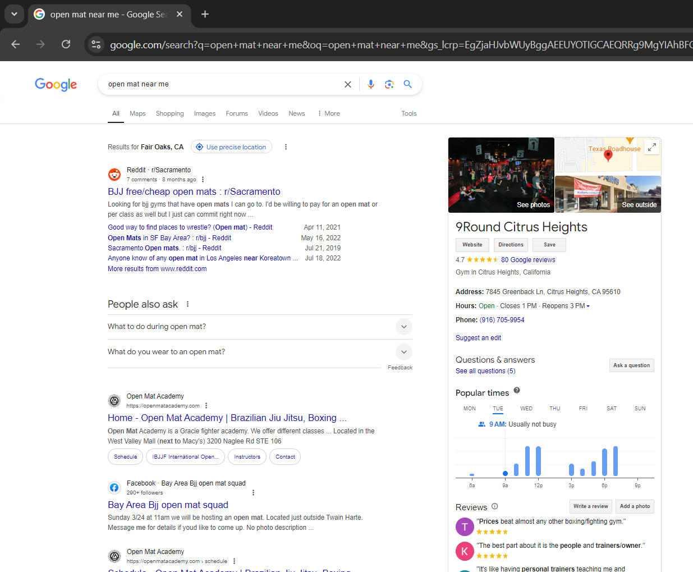
Task: Open location options three-dot menu
Action: pyautogui.click(x=286, y=147)
